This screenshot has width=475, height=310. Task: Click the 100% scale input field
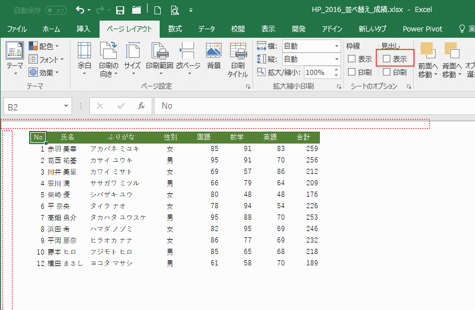[x=318, y=73]
